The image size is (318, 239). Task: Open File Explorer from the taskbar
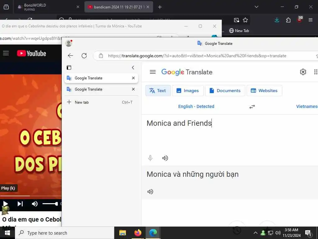click(x=122, y=233)
